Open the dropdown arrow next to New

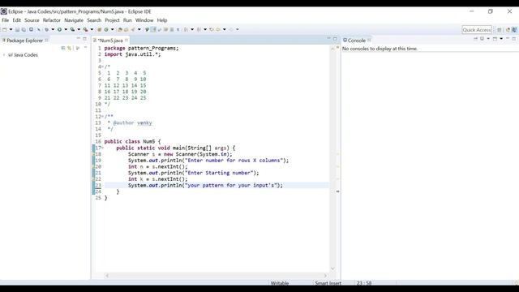point(11,29)
